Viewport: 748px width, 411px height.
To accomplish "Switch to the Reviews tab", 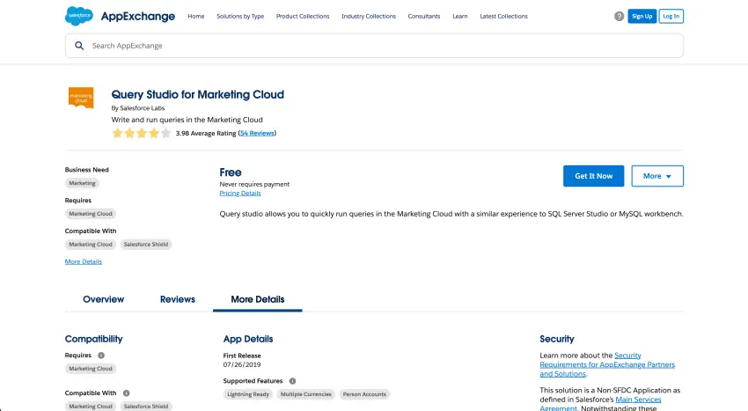I will 178,299.
